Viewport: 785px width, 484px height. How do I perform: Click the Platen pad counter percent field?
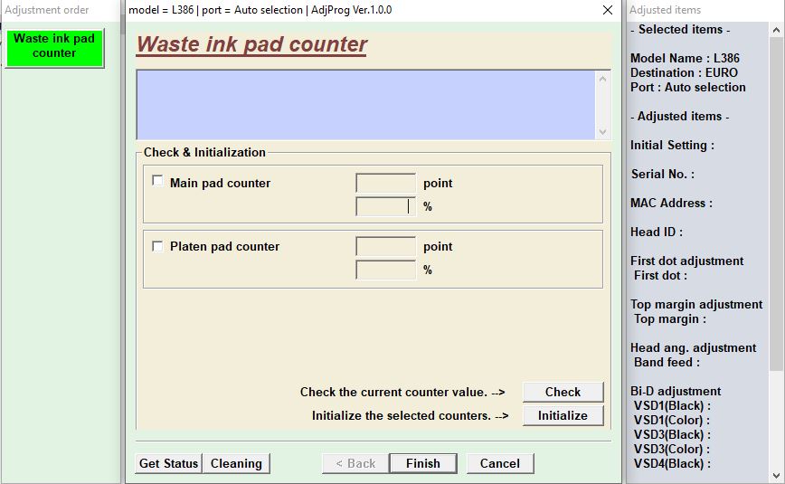pos(385,270)
